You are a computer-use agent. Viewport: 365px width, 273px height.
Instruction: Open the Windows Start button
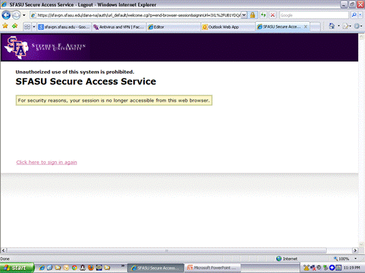click(17, 268)
